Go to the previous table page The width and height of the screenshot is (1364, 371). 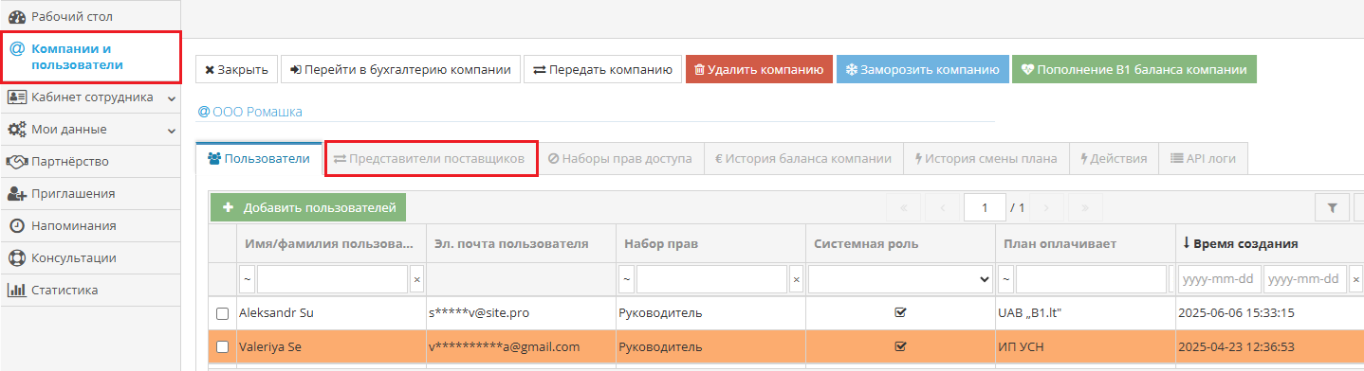(x=942, y=207)
